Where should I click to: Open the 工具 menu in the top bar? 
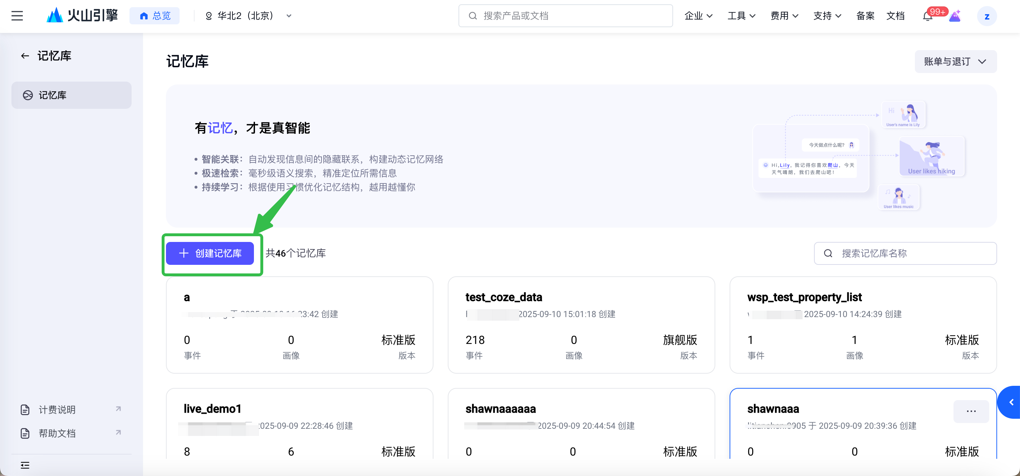741,16
